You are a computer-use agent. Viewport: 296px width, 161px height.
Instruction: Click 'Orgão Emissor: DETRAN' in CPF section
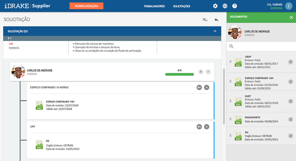click(x=60, y=145)
